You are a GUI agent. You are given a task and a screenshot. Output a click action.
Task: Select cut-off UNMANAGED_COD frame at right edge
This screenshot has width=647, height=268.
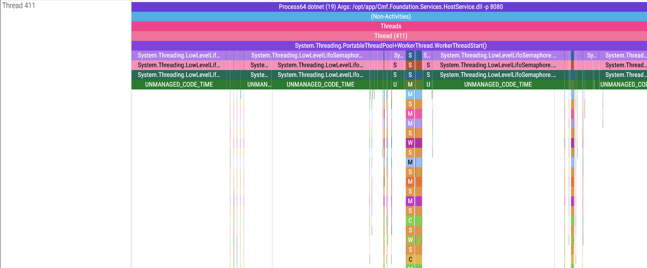623,85
